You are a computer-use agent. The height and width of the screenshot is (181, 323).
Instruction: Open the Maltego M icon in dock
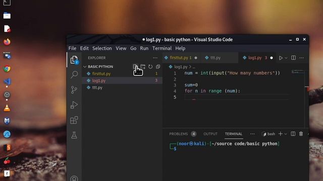(x=7, y=121)
